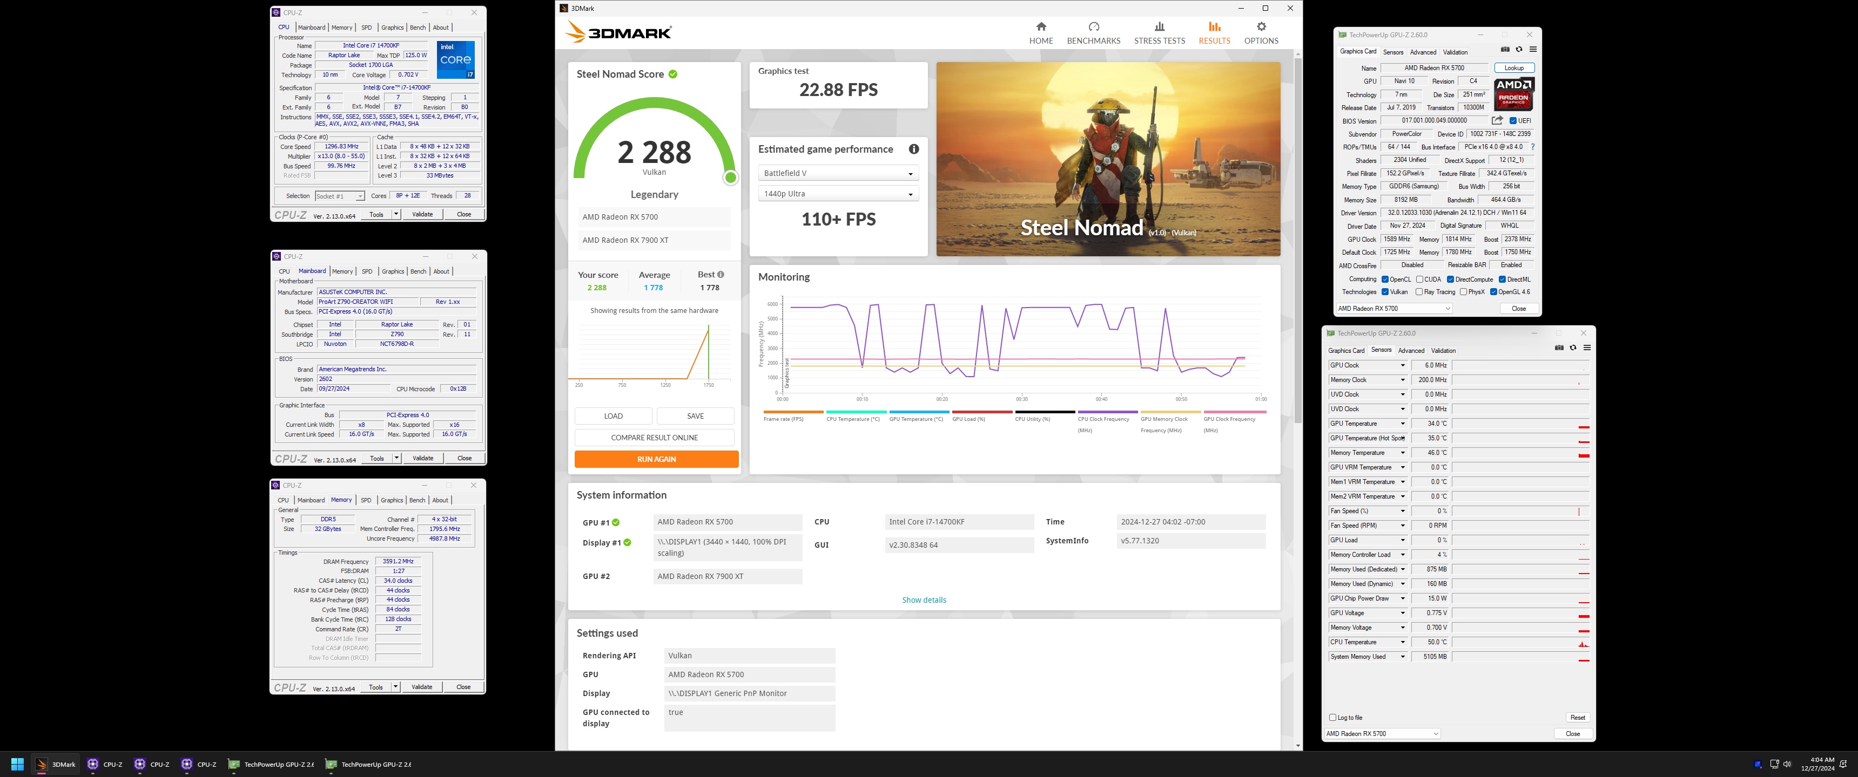Go to BENCHMARKS in 3DMark
This screenshot has height=777, width=1858.
point(1093,33)
